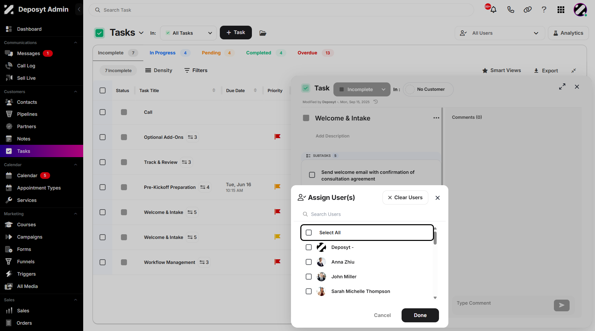The width and height of the screenshot is (595, 331).
Task: Open the folder icon next to Task button
Action: point(263,33)
